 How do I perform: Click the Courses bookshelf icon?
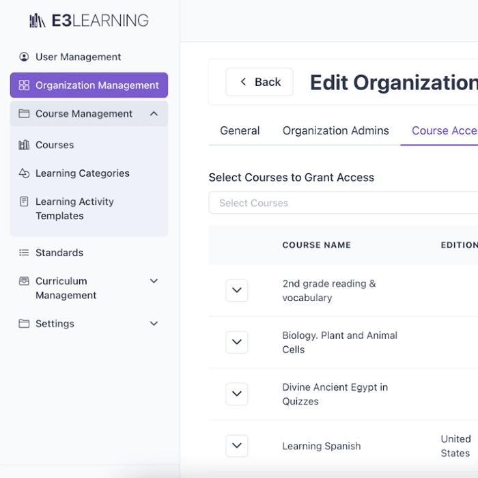(x=24, y=145)
